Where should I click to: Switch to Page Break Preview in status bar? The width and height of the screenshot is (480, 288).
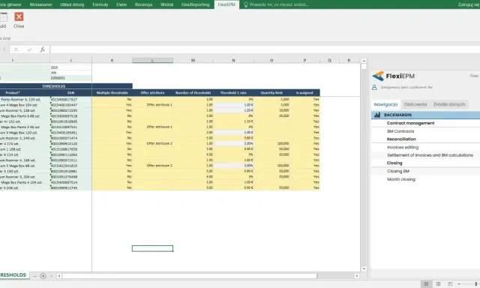pos(450,284)
